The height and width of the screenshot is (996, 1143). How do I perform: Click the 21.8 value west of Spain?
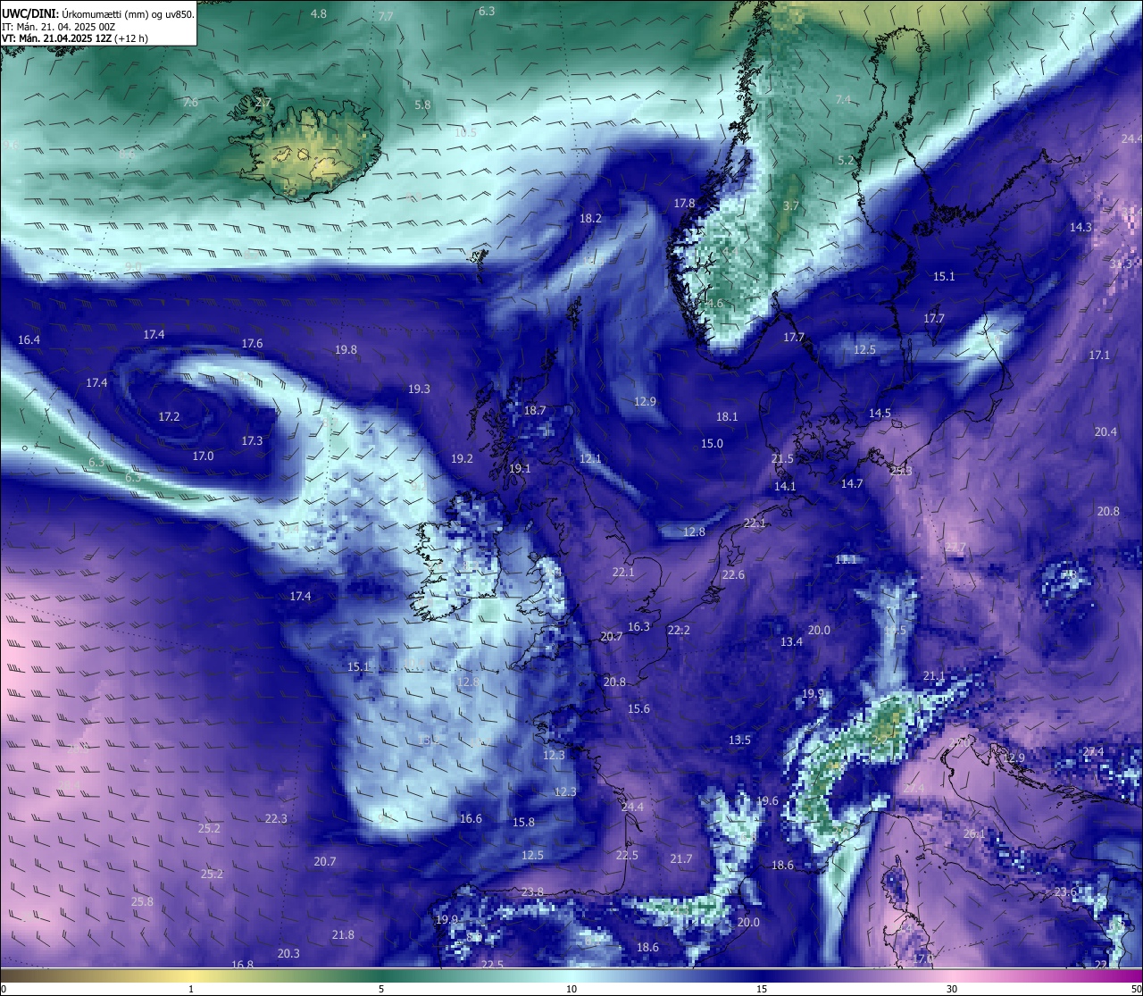coord(343,934)
